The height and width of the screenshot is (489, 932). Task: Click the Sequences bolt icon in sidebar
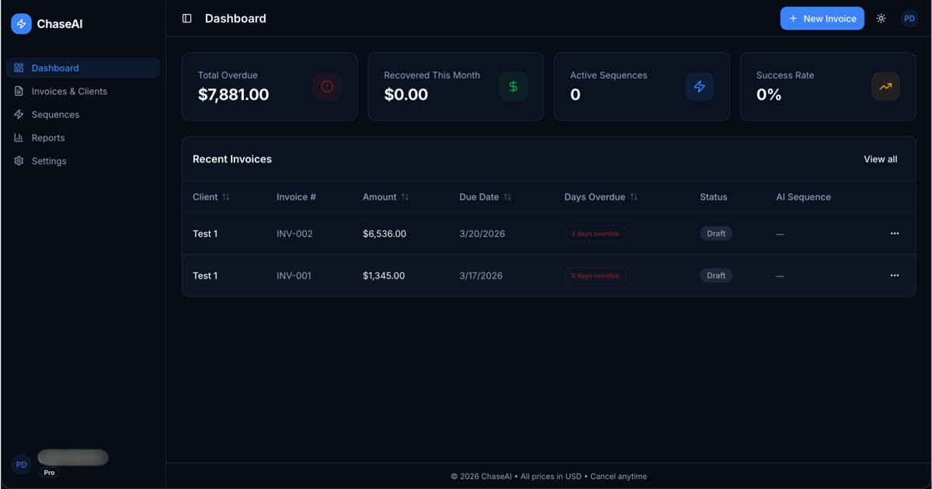coord(19,115)
